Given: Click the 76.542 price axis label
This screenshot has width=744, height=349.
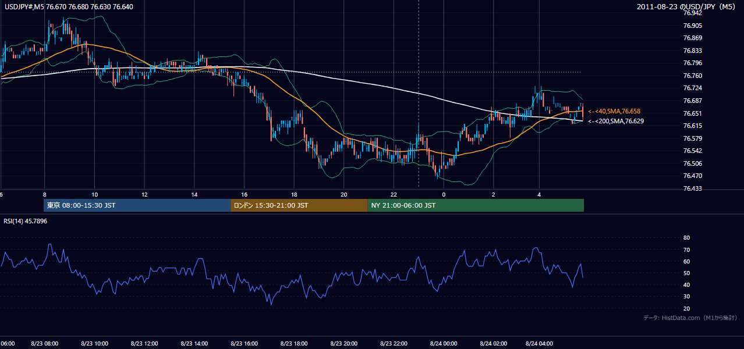Looking at the screenshot, I should [693, 151].
